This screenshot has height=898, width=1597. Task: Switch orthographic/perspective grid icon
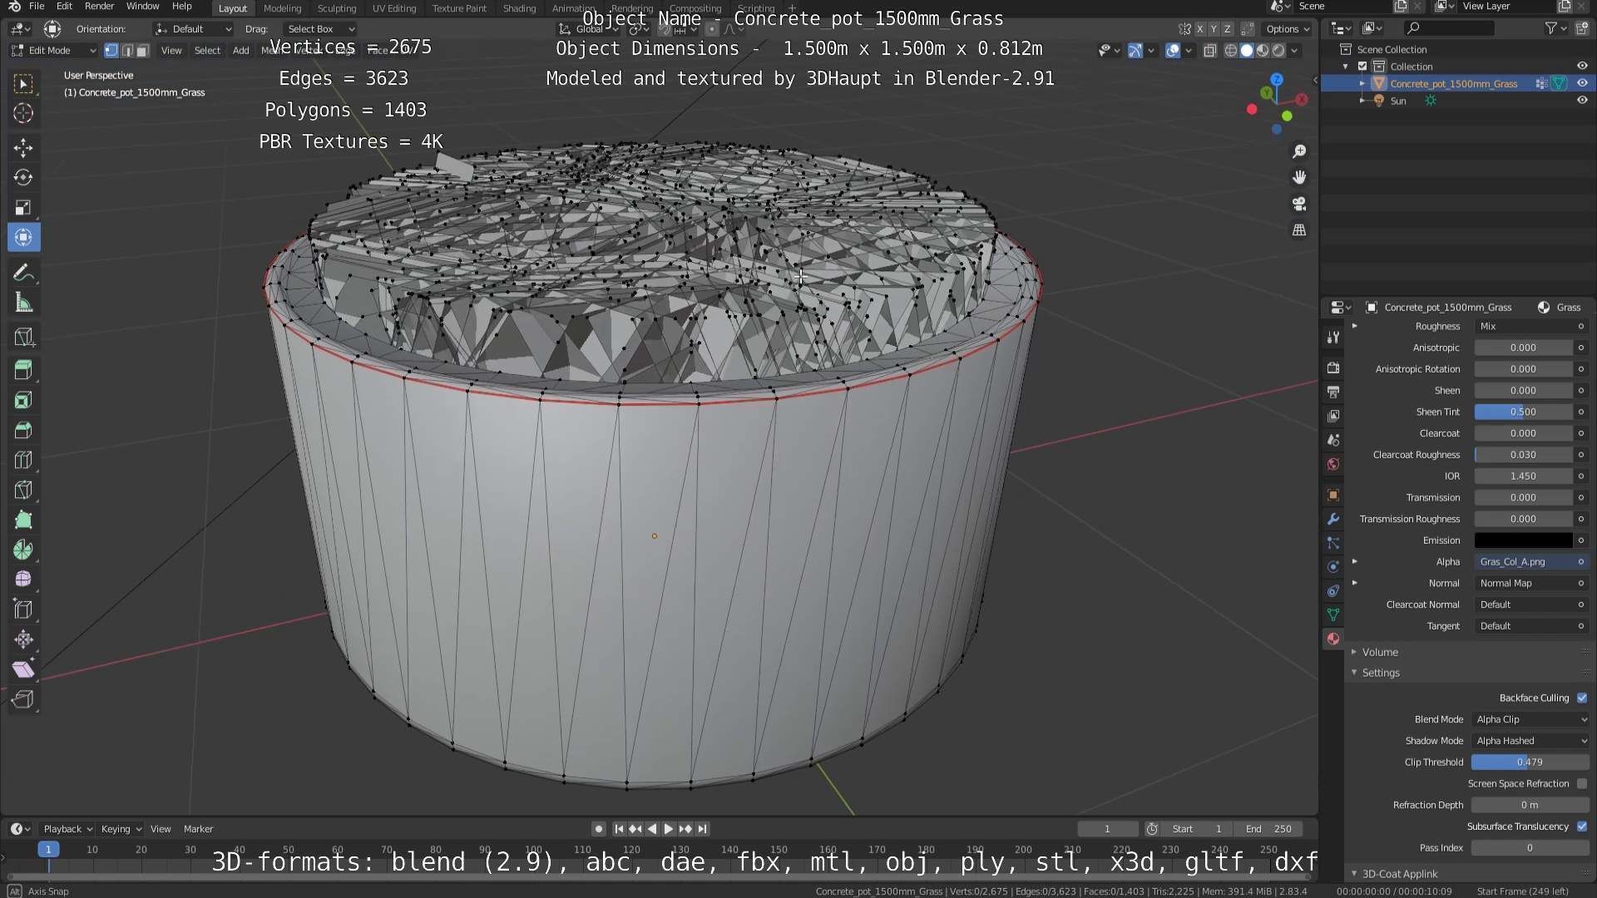tap(1299, 230)
